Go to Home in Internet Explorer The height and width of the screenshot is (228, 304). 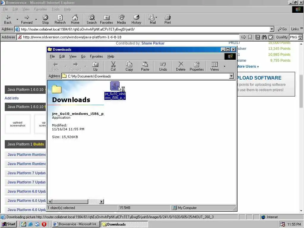(75, 19)
